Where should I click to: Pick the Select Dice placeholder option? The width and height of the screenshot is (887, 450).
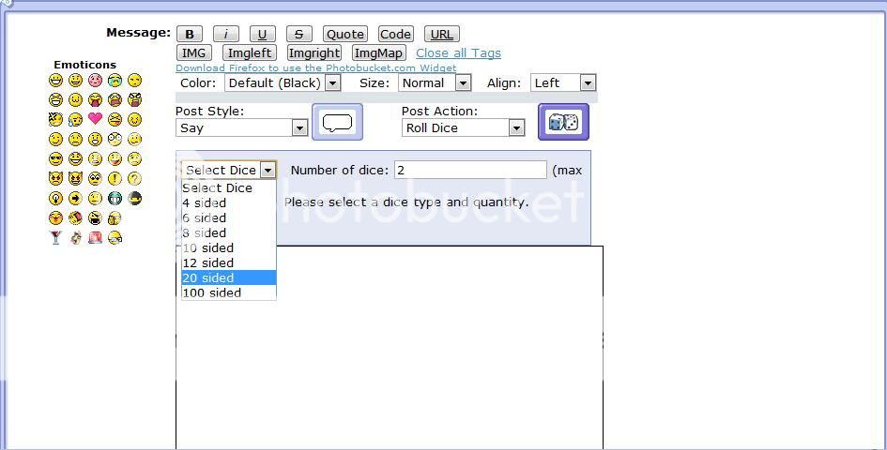tap(228, 187)
